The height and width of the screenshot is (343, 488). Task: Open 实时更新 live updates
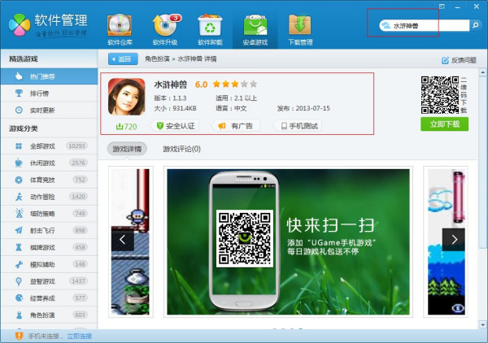pos(49,110)
